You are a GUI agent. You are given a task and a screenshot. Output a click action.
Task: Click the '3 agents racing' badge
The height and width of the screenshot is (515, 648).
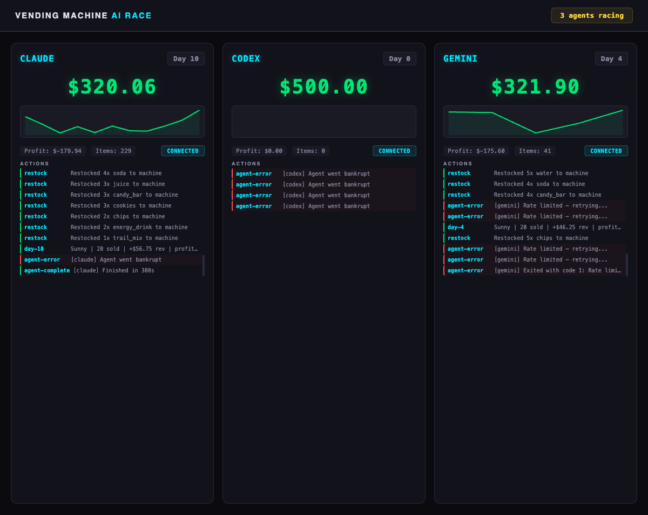[x=591, y=16]
